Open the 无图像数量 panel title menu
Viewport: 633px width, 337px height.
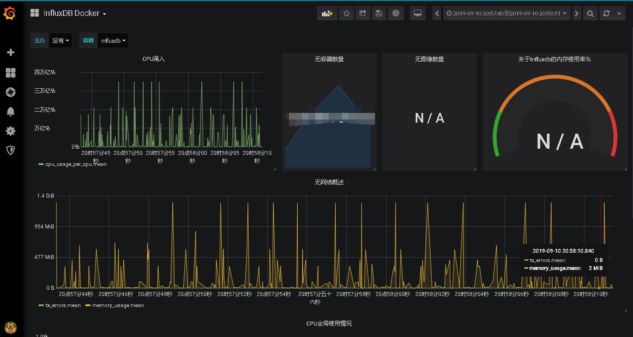(429, 59)
